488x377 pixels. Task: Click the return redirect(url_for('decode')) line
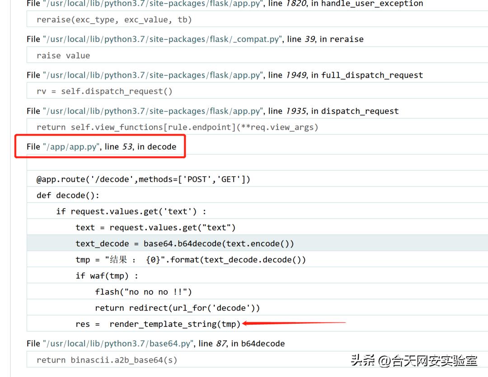click(257, 307)
